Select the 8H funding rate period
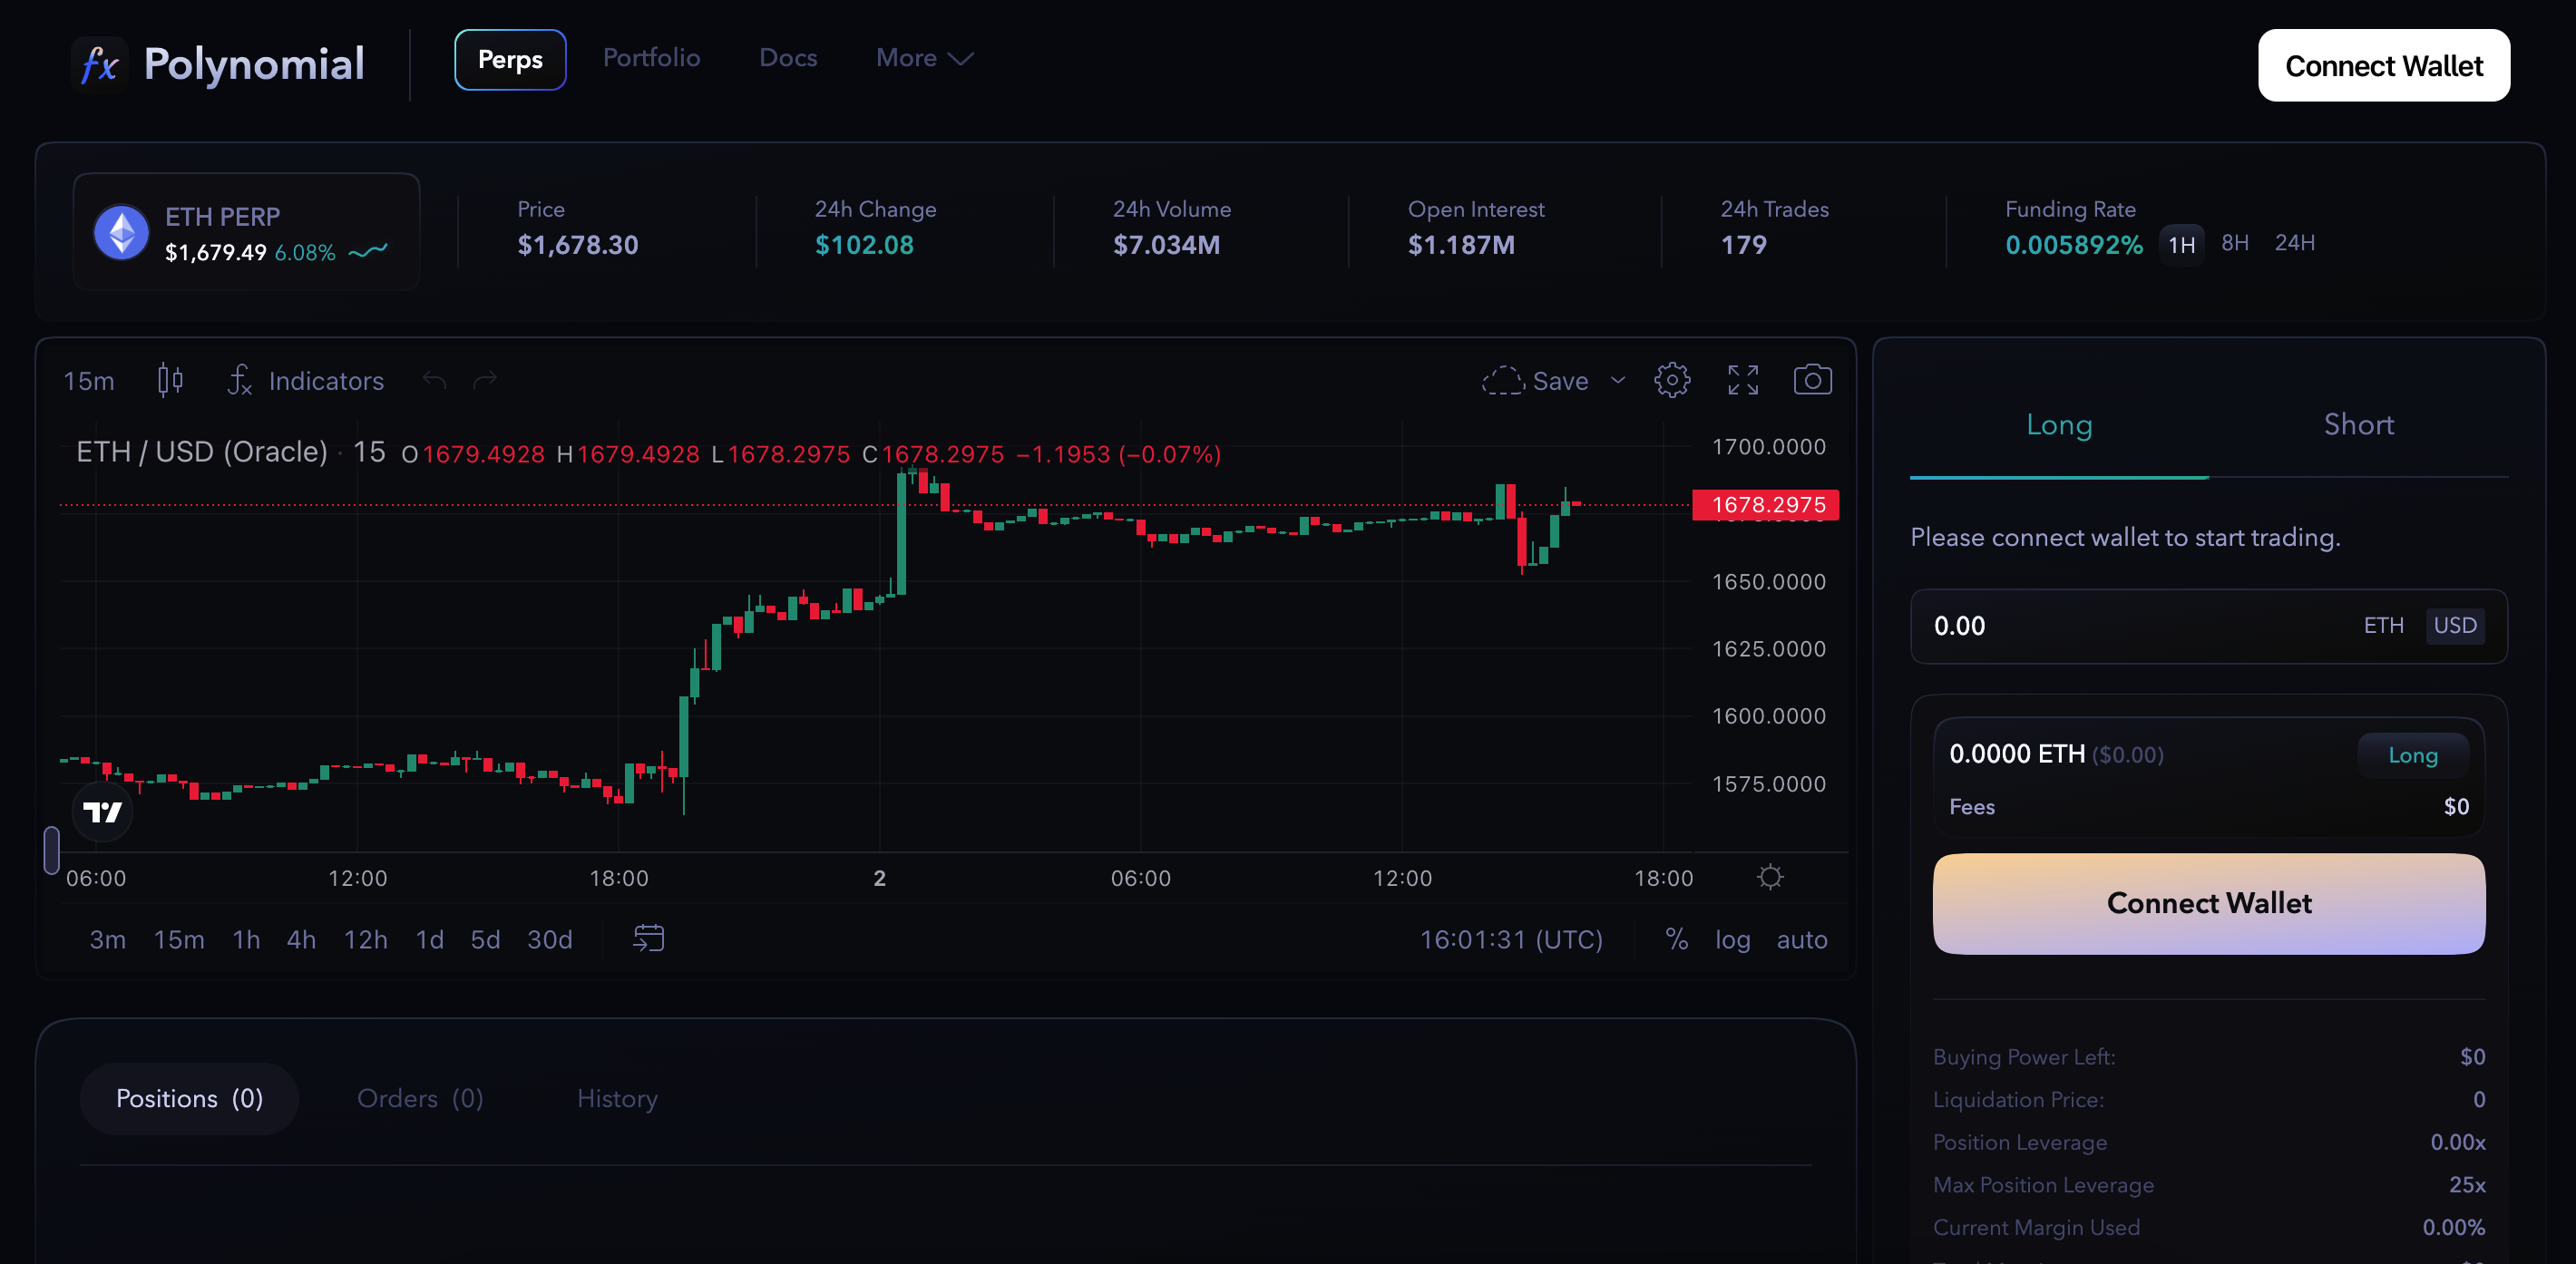 coord(2234,243)
